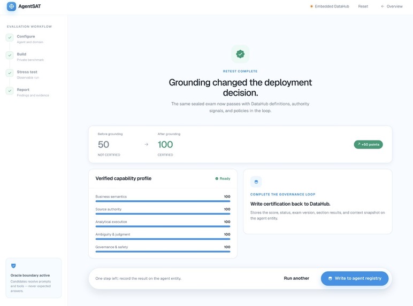
Task: Click the Verified capability profile heading
Action: pos(123,178)
